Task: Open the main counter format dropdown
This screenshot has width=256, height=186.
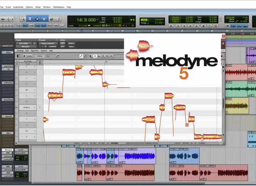Action: click(97, 20)
